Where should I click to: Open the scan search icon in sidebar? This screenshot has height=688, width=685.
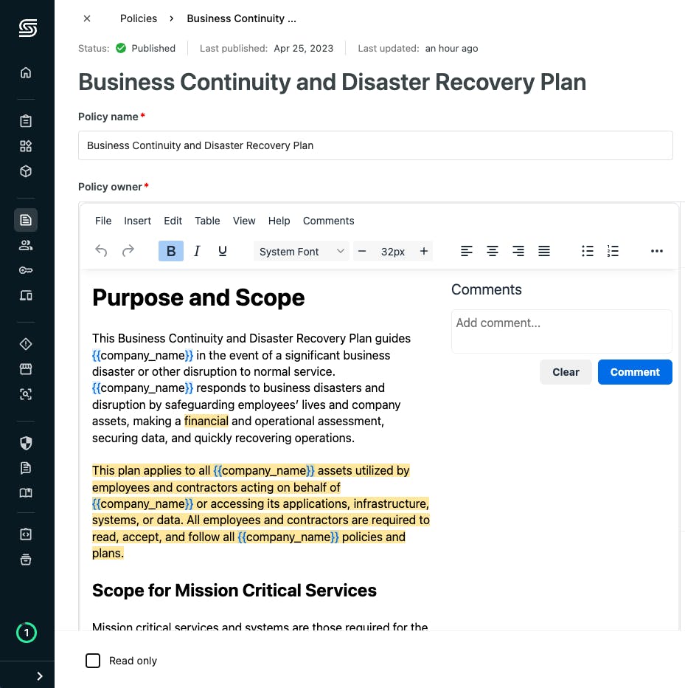[26, 394]
